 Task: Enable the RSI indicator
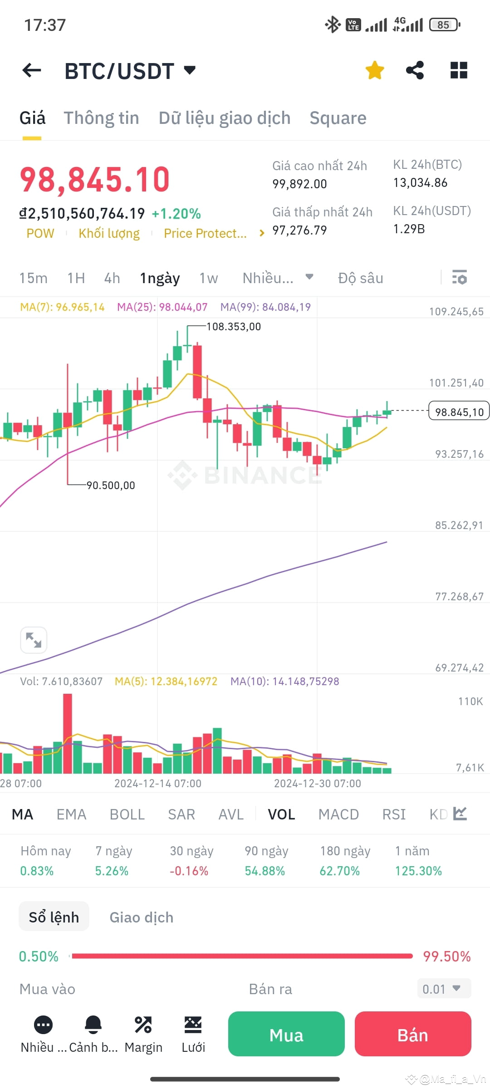click(394, 814)
